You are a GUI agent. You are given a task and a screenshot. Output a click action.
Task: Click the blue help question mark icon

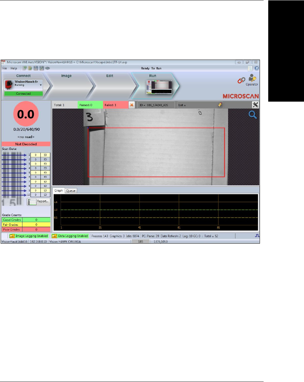click(x=256, y=69)
